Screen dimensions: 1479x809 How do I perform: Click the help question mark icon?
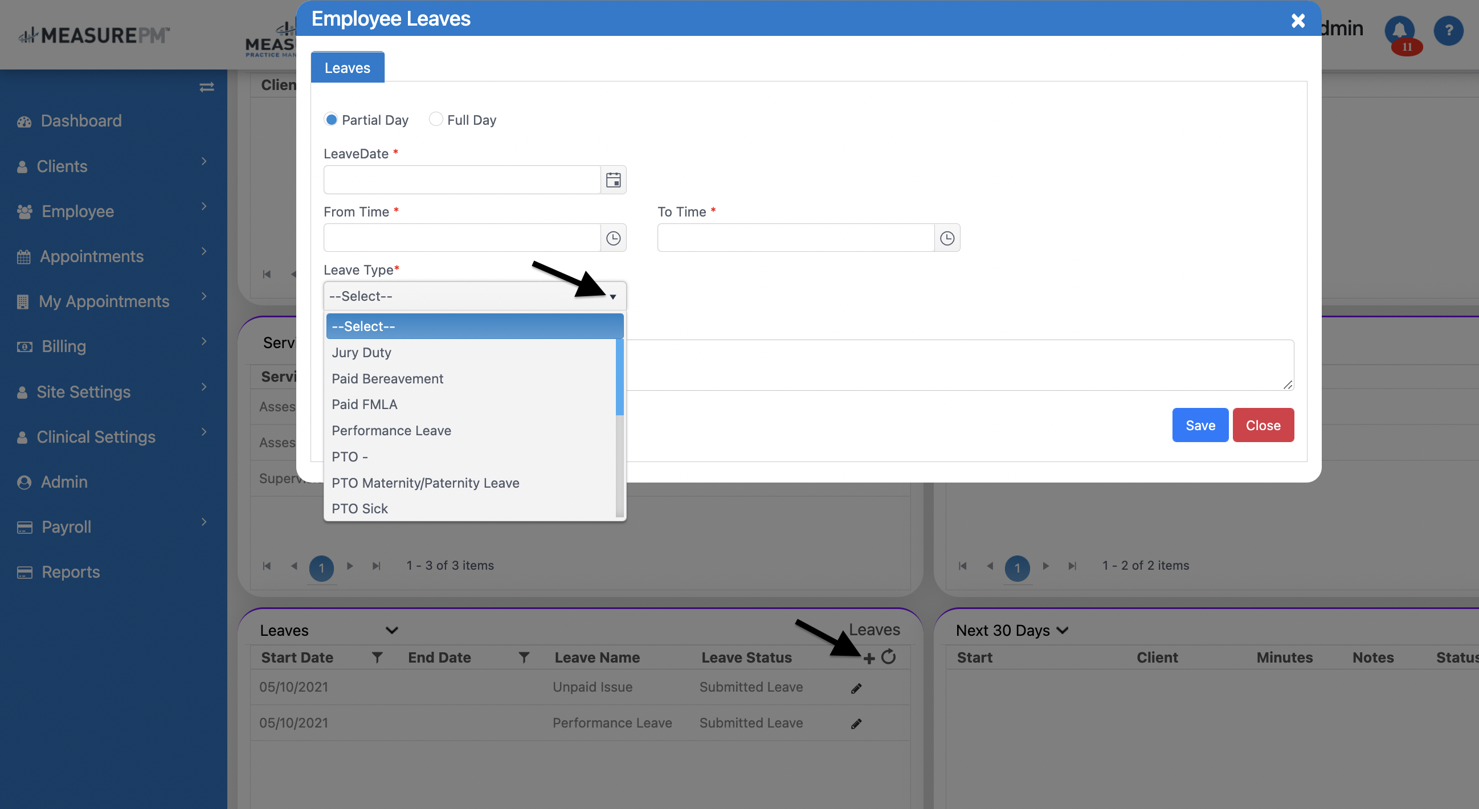(1448, 30)
